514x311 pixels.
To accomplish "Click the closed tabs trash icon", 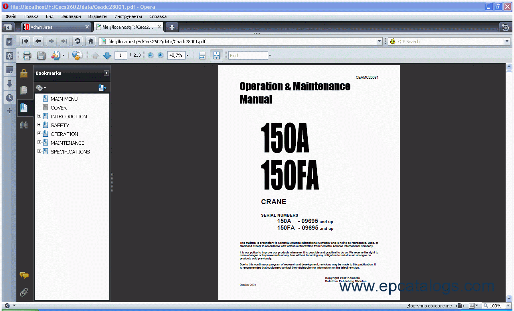I will click(x=505, y=27).
